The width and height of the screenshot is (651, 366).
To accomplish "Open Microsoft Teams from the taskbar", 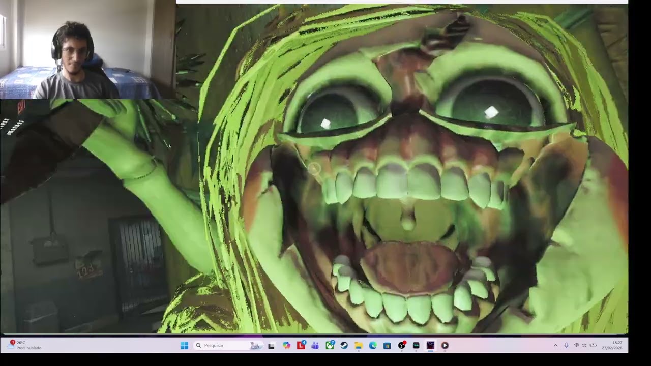I will point(315,345).
